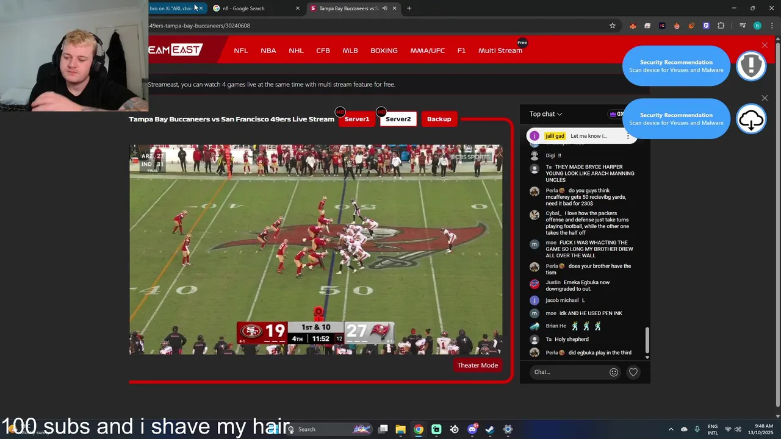Close the lower Security Recommendation notification

(x=765, y=98)
